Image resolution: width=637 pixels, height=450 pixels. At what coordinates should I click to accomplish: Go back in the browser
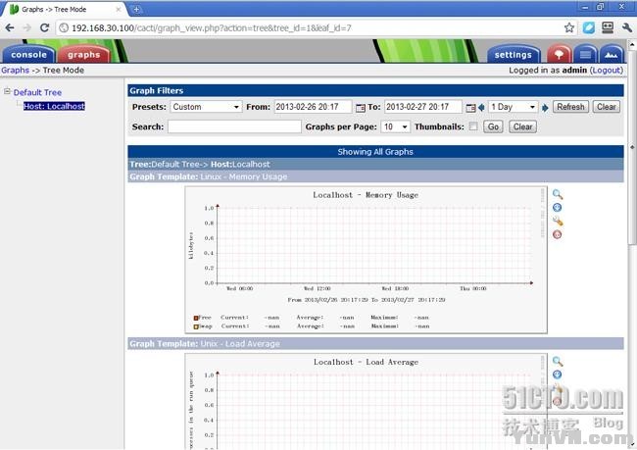[10, 27]
